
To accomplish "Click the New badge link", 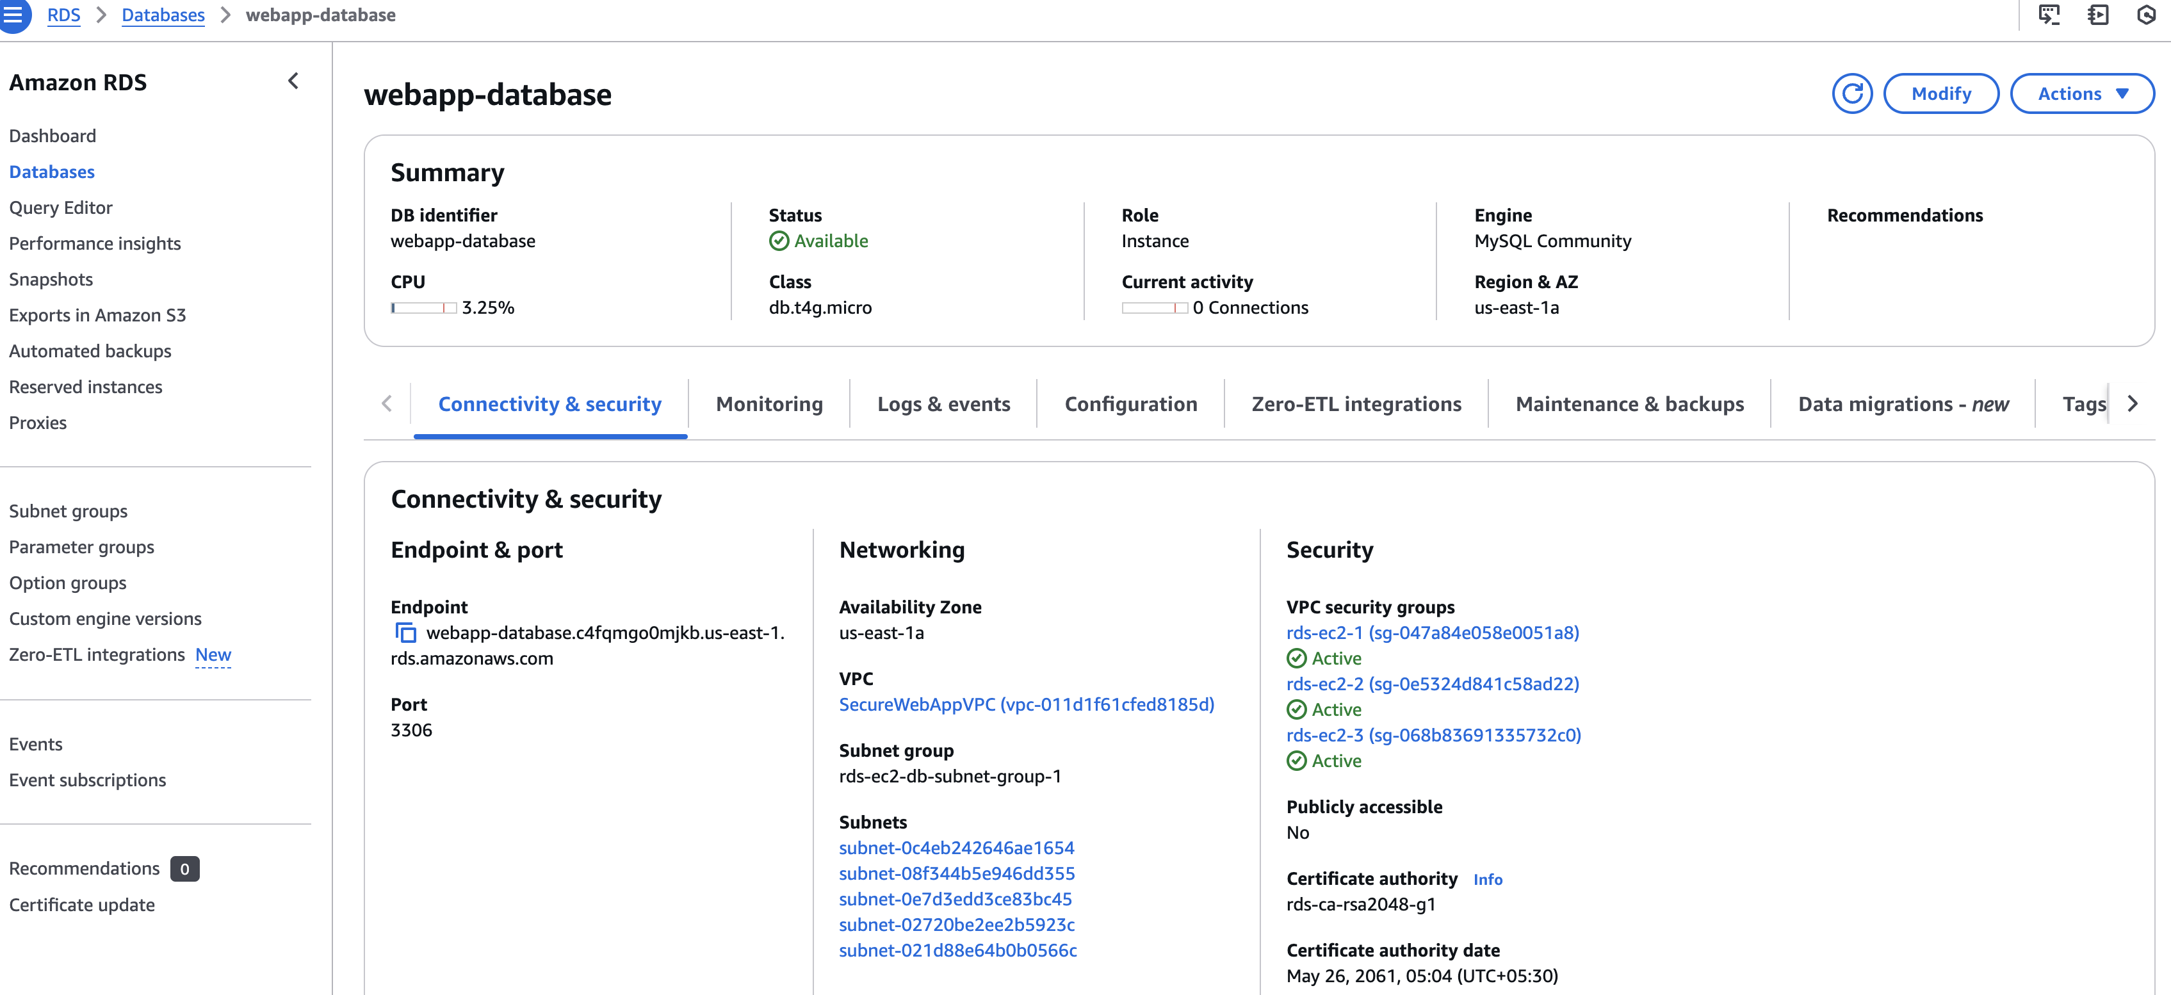I will [x=213, y=654].
